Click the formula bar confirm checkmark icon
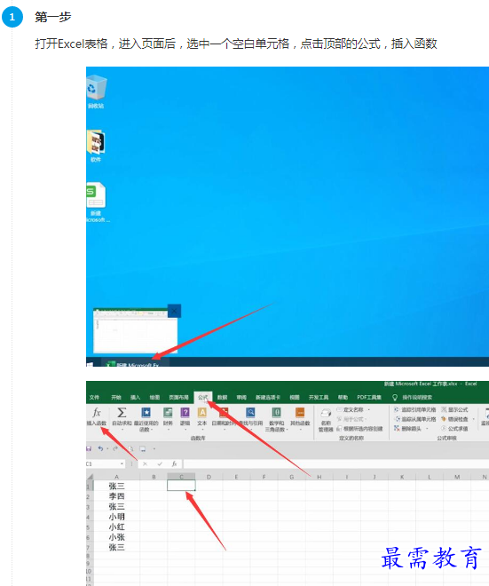This screenshot has width=489, height=586. click(x=160, y=463)
